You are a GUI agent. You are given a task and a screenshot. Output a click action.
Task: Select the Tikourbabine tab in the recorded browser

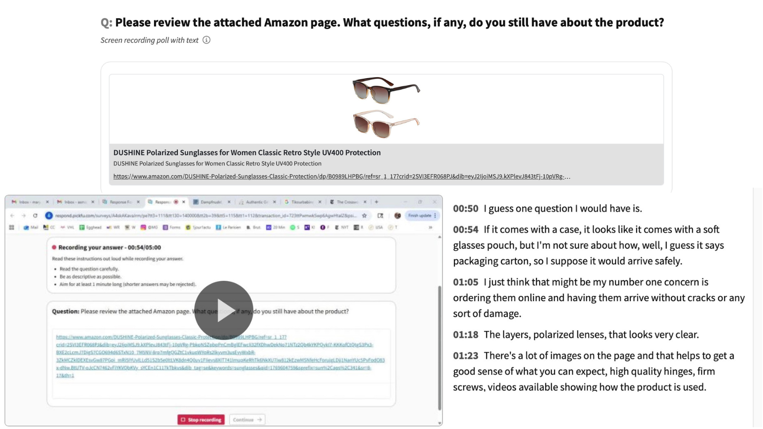click(x=302, y=202)
